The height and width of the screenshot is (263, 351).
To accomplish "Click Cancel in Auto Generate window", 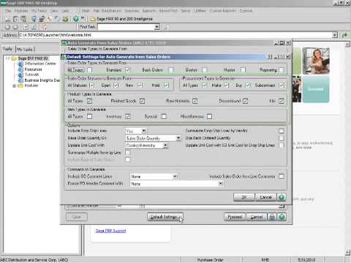I will coord(257,217).
